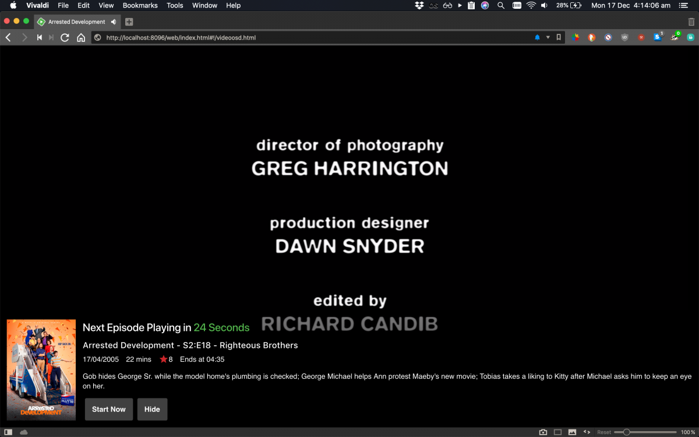This screenshot has height=437, width=699.
Task: Click the '17/04/2005' air date
Action: (x=101, y=360)
